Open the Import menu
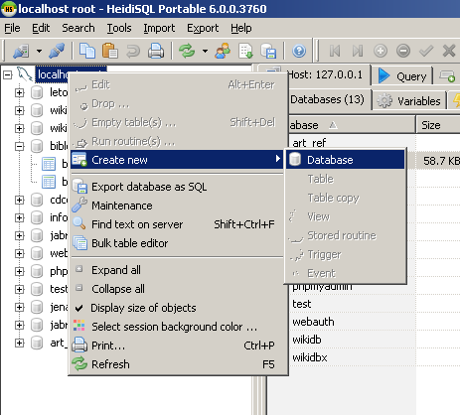The image size is (460, 415). click(x=159, y=28)
